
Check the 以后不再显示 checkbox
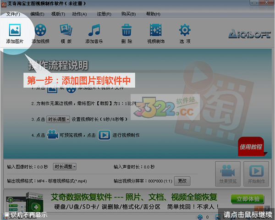(x=7, y=214)
